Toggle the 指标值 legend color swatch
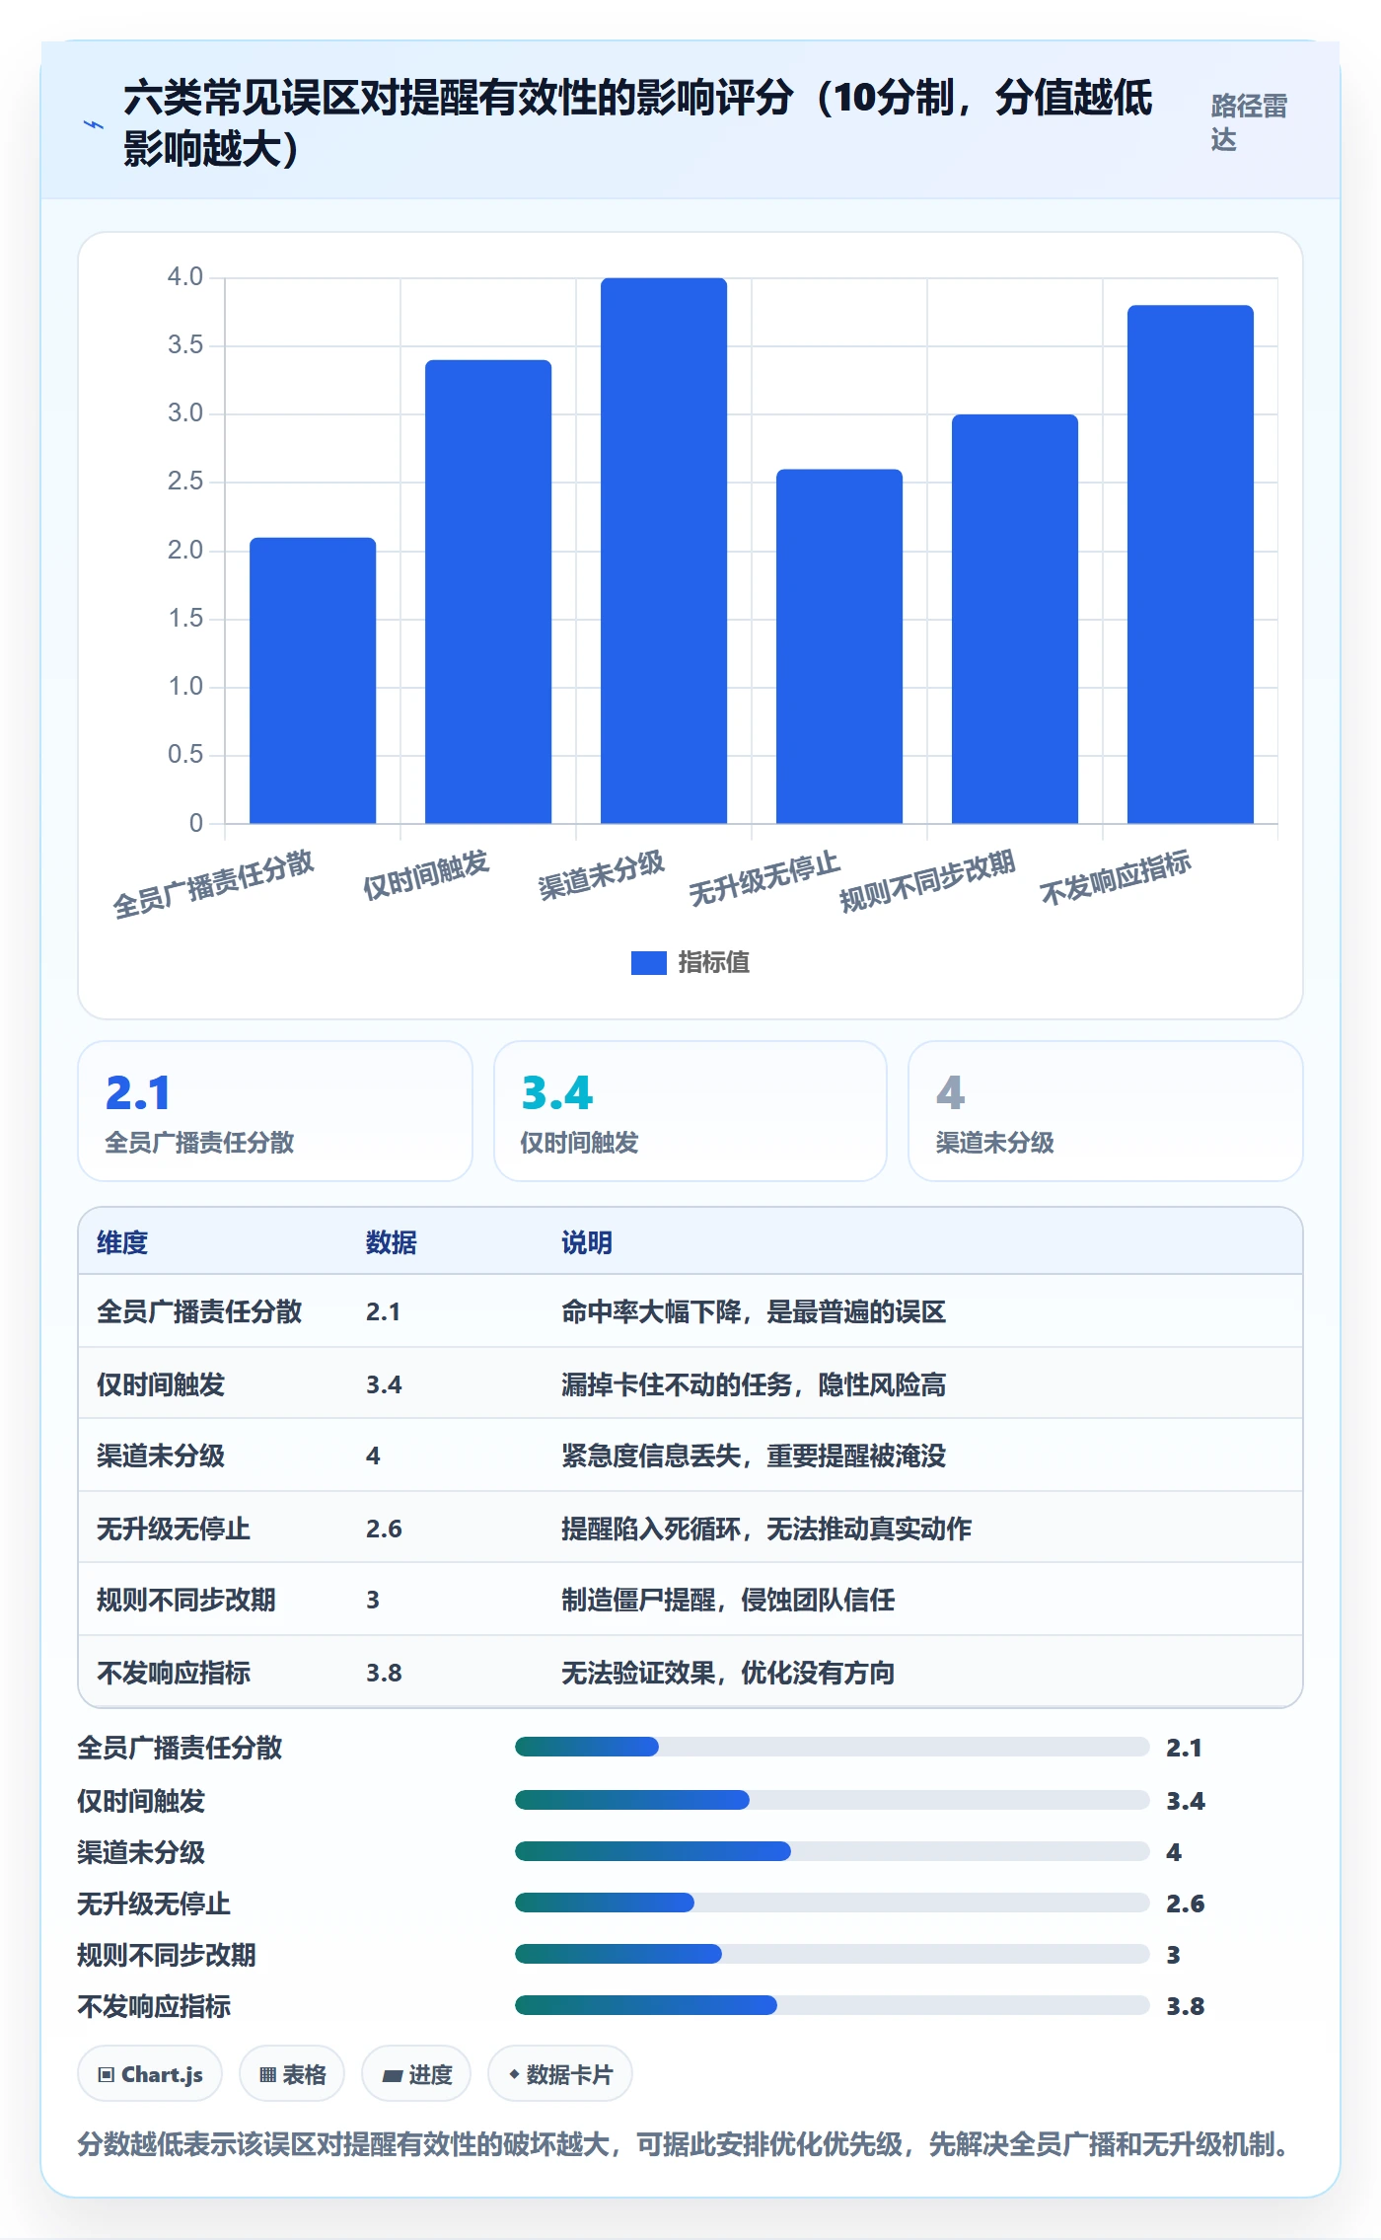Image resolution: width=1381 pixels, height=2240 pixels. tap(648, 962)
